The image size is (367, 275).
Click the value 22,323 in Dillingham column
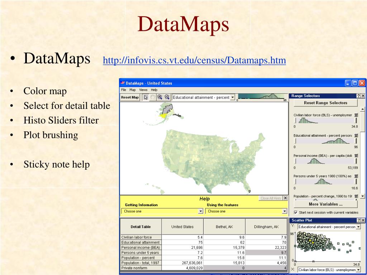click(280, 247)
